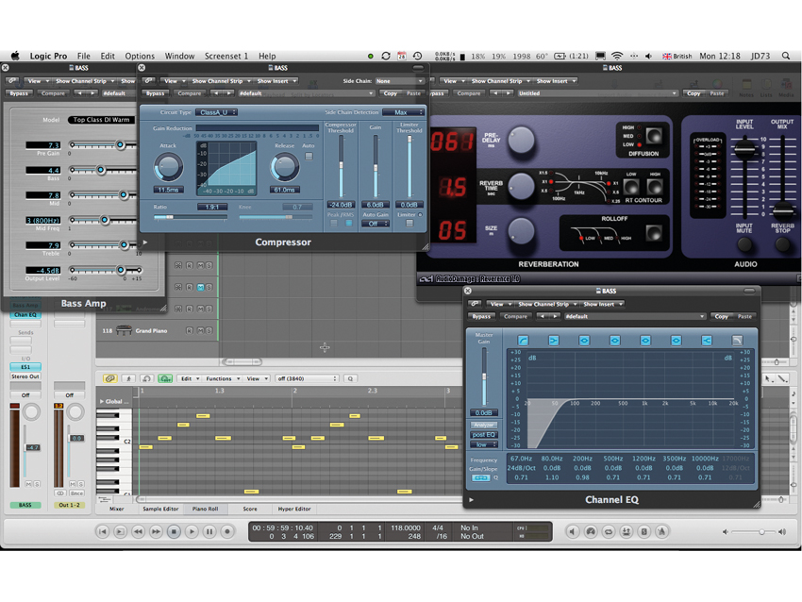This screenshot has height=602, width=802.
Task: Toggle the Channel EQ Analyzer button
Action: click(x=483, y=425)
